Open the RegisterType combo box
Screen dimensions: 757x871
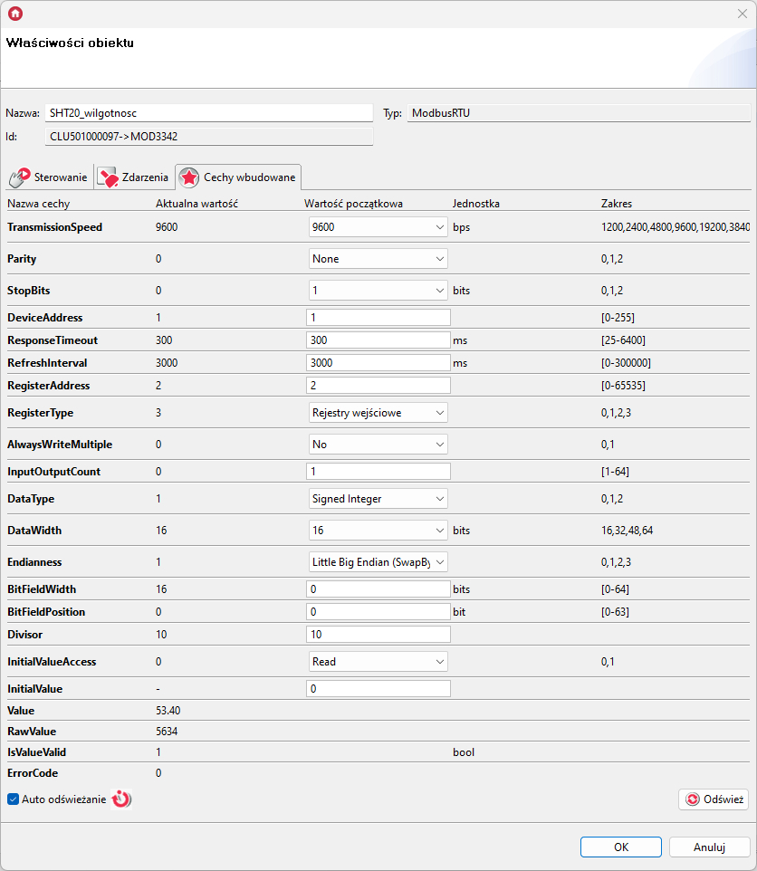378,413
